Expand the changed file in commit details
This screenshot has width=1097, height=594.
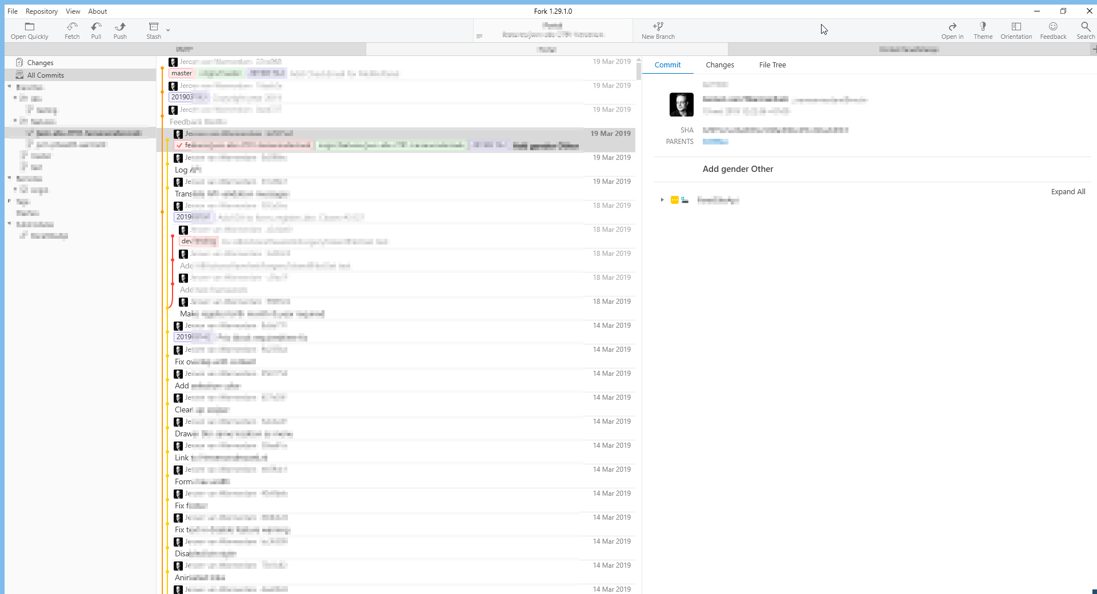click(662, 200)
